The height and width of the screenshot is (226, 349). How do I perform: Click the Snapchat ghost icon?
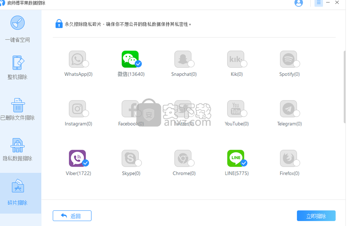(x=183, y=59)
